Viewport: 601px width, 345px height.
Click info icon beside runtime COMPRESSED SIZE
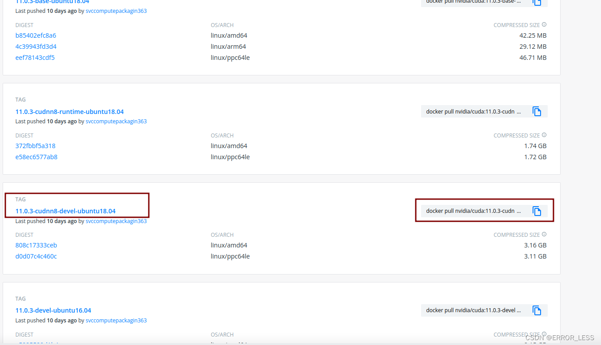(544, 135)
